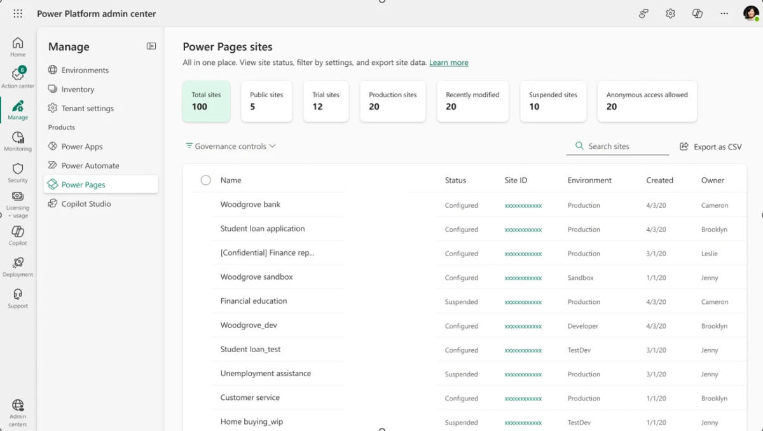This screenshot has width=763, height=431.
Task: Open the Learn more link
Action: pyautogui.click(x=449, y=62)
